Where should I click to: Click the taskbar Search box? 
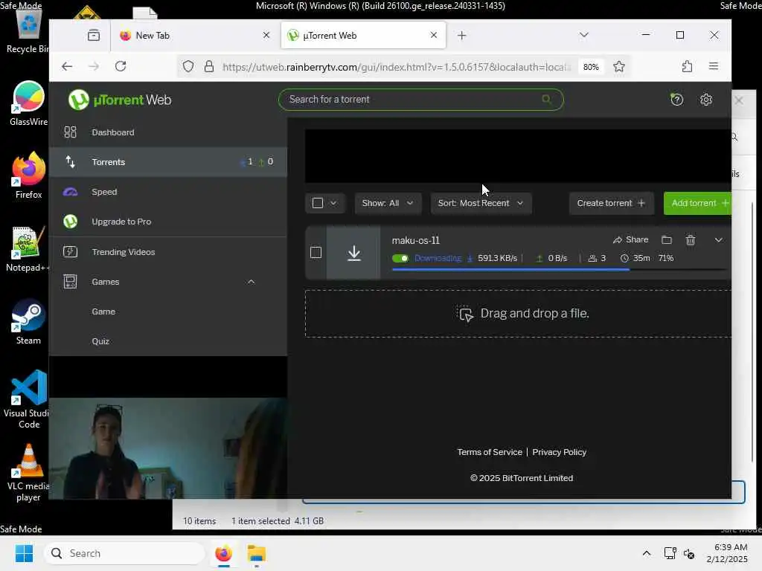(124, 553)
